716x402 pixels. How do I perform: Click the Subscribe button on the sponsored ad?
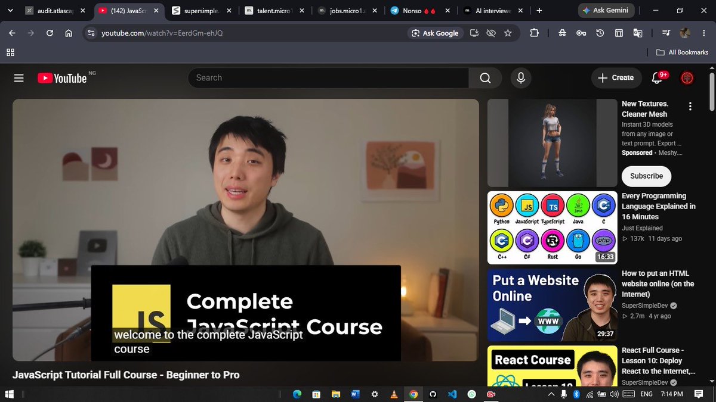646,176
